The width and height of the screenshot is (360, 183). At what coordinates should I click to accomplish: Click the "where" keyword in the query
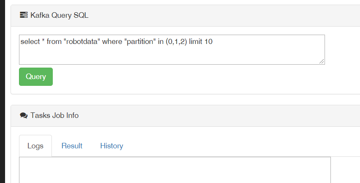(x=112, y=41)
